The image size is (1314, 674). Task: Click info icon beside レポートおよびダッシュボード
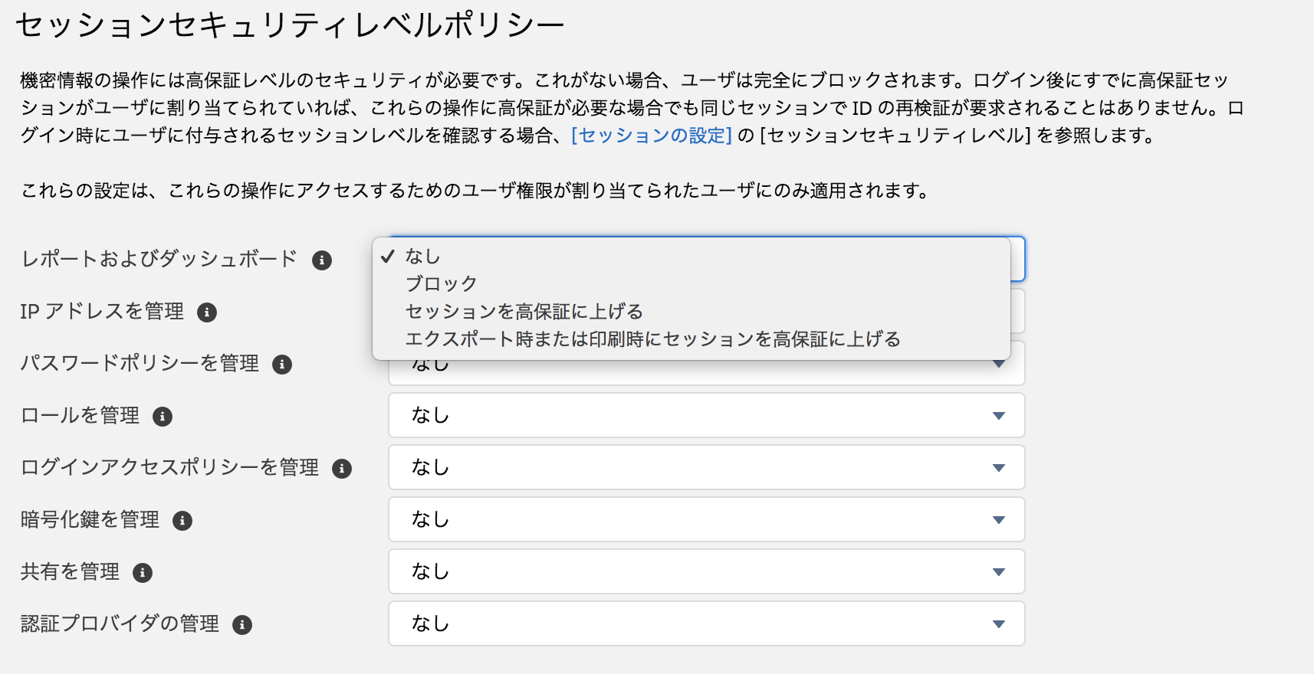pyautogui.click(x=322, y=260)
